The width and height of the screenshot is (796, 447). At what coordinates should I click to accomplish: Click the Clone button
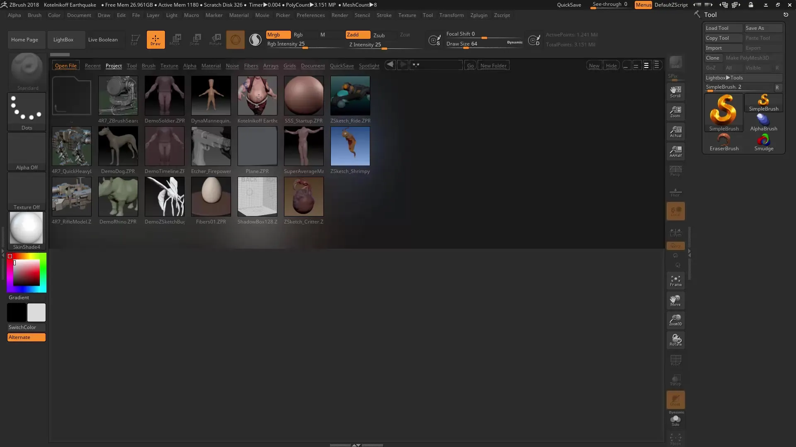pyautogui.click(x=714, y=58)
